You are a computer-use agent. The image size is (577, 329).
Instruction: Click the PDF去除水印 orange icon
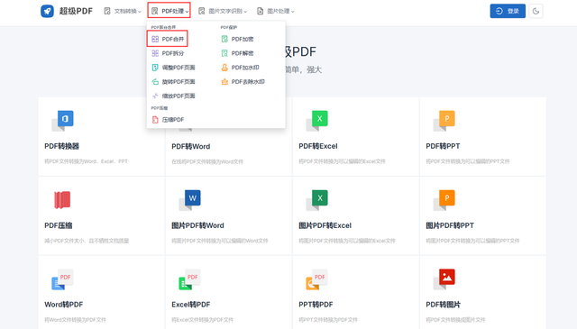[224, 82]
